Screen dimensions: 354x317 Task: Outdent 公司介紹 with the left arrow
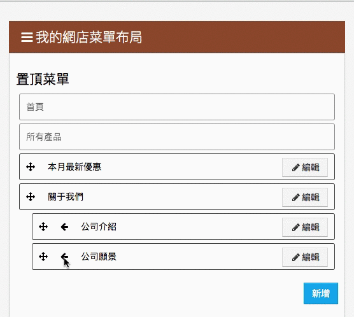pyautogui.click(x=64, y=227)
